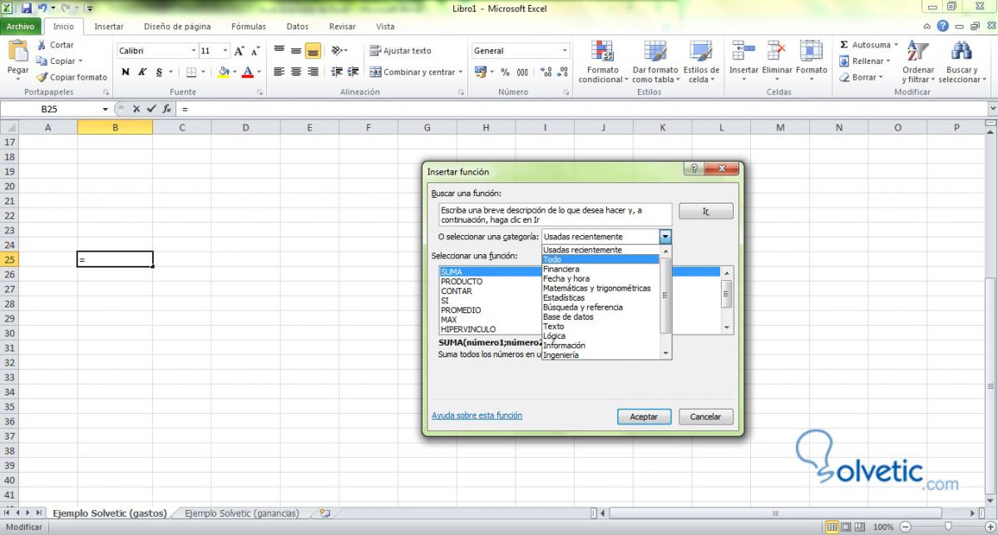
Task: Open the Borrar eraser dropdown
Action: (861, 77)
